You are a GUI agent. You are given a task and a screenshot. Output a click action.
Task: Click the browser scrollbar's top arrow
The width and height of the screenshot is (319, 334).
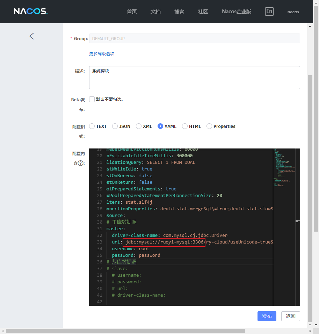316,3
